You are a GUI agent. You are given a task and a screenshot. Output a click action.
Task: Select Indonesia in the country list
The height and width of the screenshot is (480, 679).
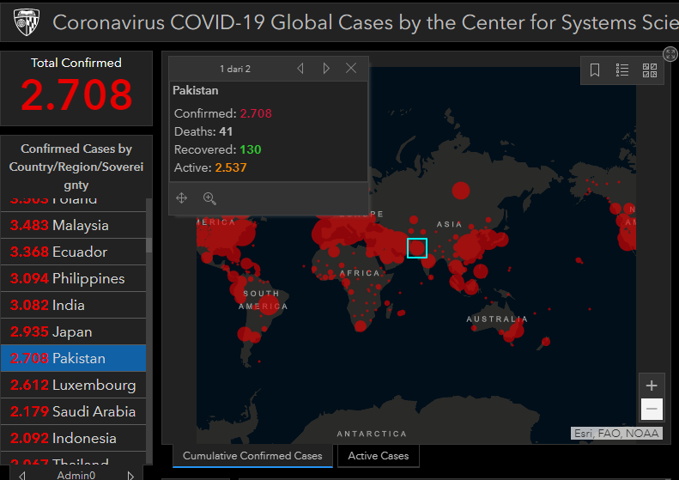73,439
